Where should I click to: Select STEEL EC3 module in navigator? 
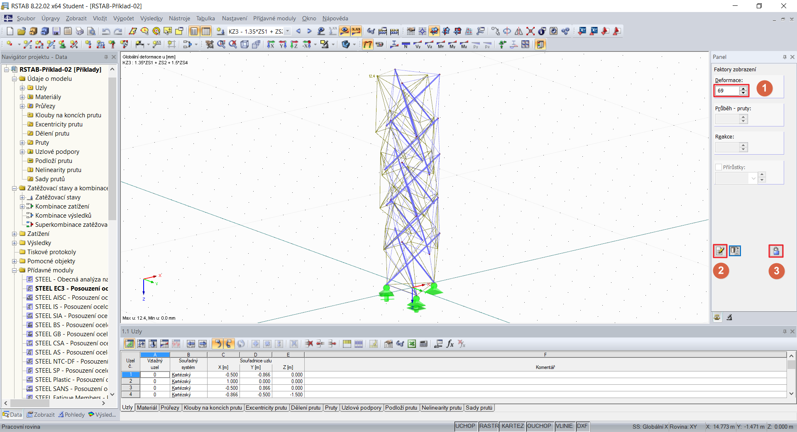71,289
